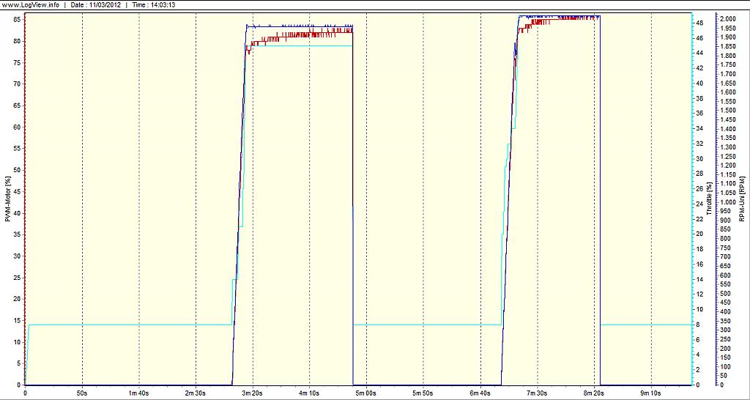
Task: Click the 6m 40s time axis label
Action: [478, 393]
